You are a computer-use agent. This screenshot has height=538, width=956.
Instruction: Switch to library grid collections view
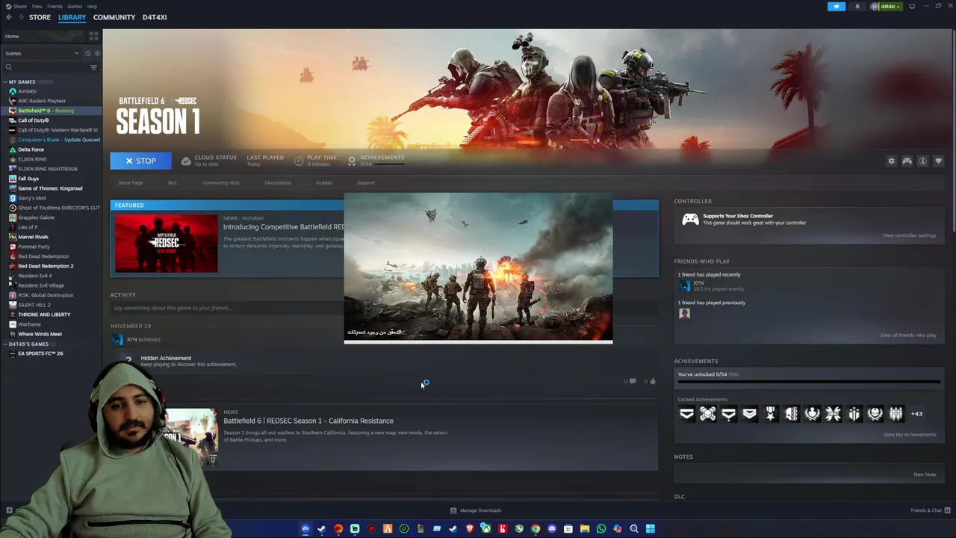click(93, 36)
